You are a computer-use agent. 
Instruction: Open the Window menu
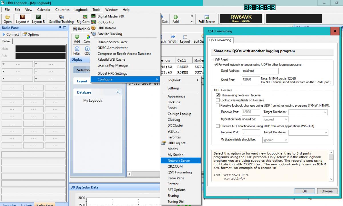pos(111,10)
